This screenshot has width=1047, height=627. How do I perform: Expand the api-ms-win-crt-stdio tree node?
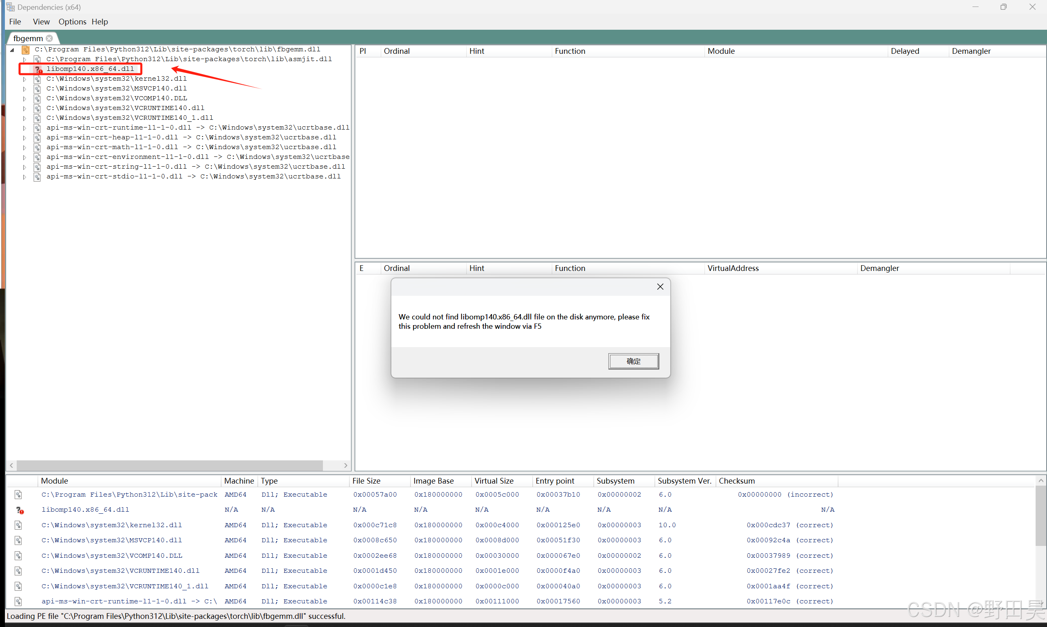tap(24, 176)
